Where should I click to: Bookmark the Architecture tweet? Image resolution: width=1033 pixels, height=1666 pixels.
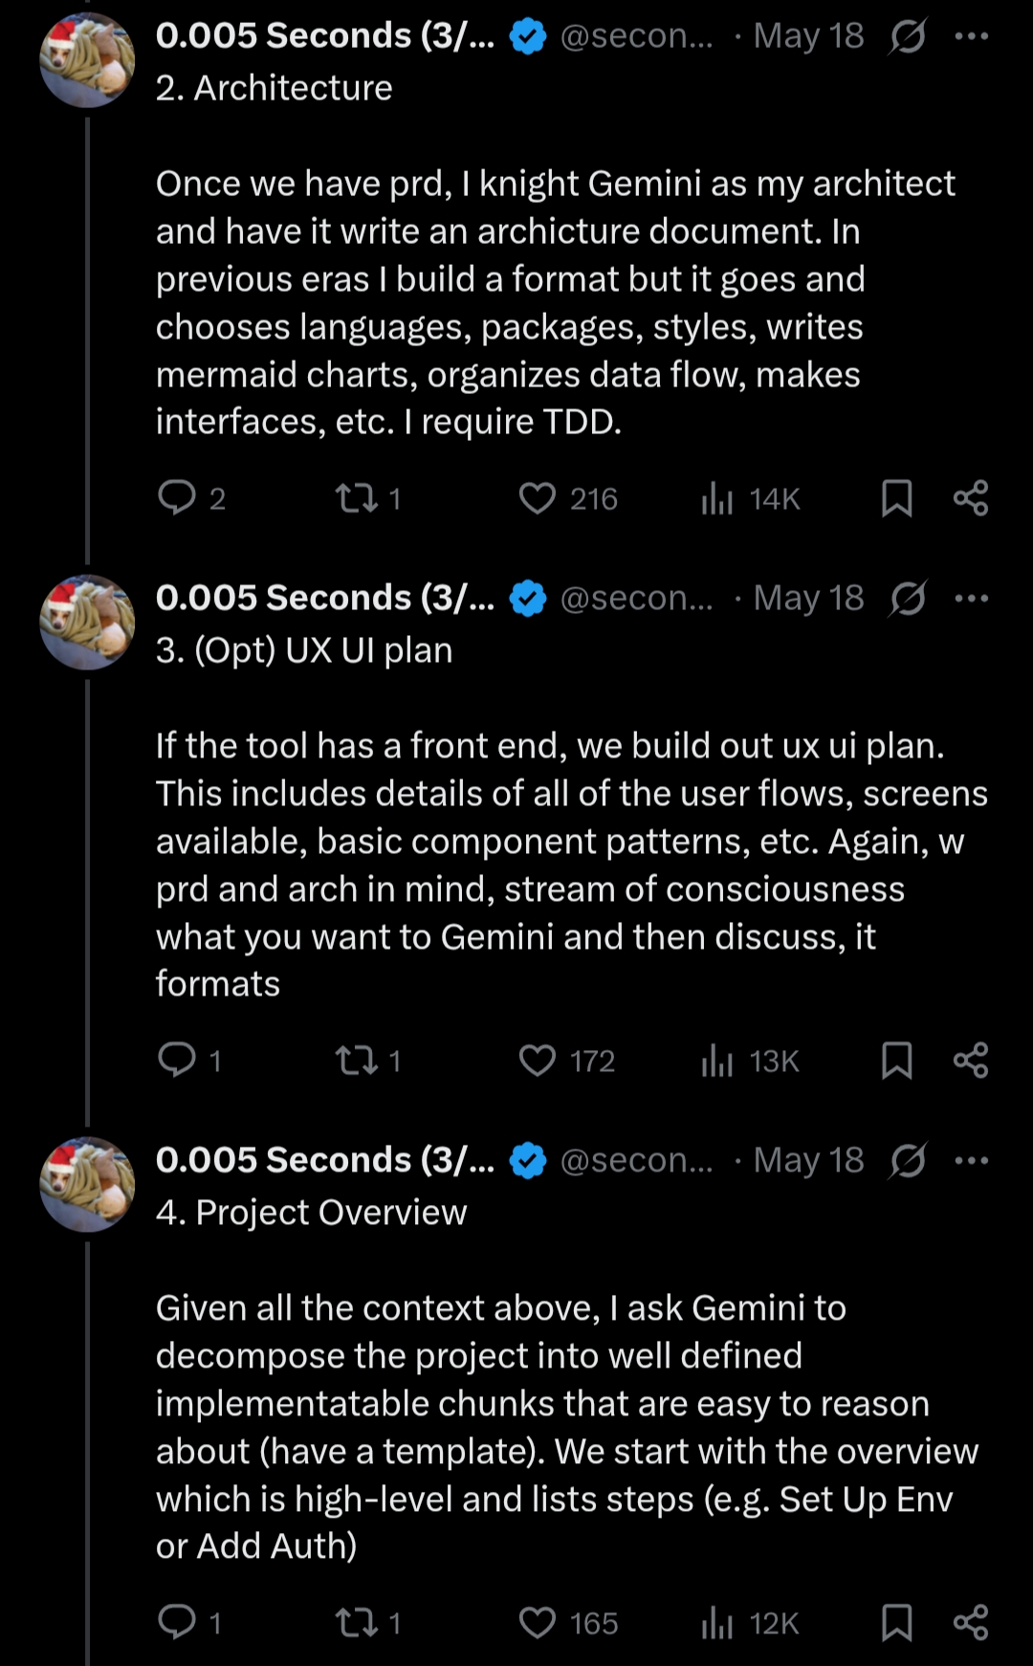[x=896, y=498]
